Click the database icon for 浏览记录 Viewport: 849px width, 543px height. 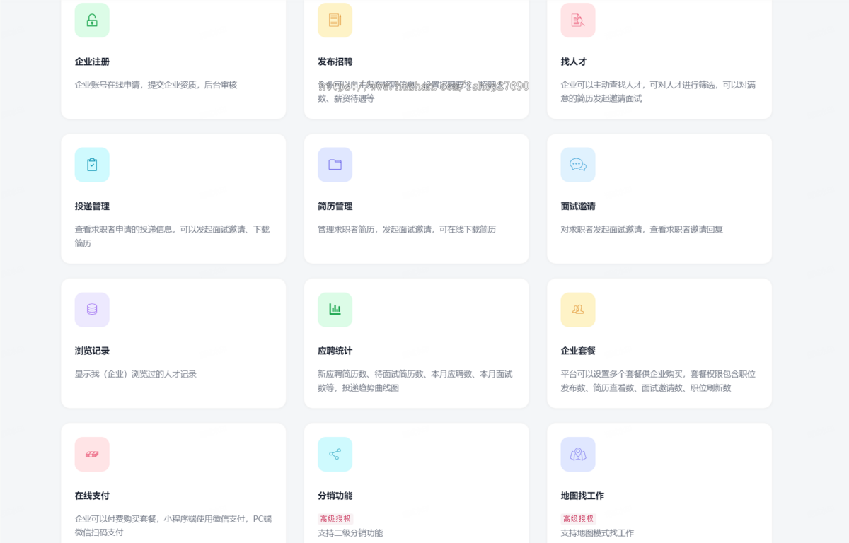pos(92,310)
